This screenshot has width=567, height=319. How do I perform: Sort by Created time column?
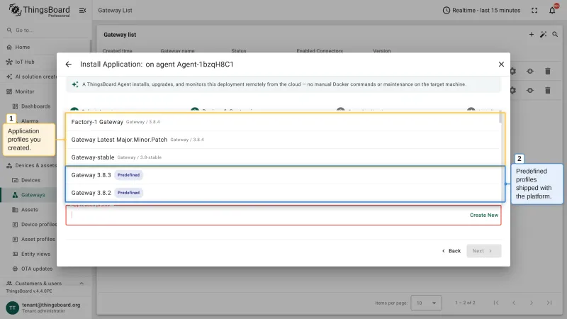click(117, 50)
